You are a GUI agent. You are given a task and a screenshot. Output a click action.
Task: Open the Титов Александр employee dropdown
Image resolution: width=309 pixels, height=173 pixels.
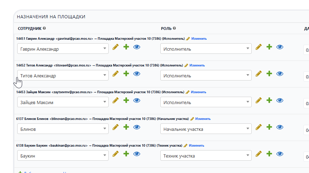coord(63,76)
